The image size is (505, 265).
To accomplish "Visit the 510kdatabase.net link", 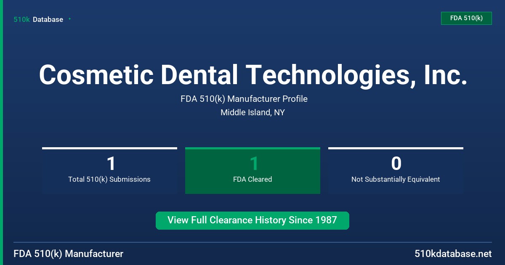I will click(x=453, y=254).
